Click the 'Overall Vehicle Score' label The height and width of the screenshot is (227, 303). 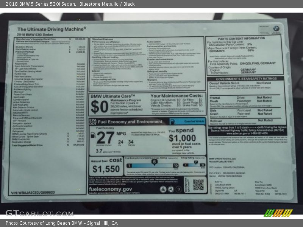[224, 83]
